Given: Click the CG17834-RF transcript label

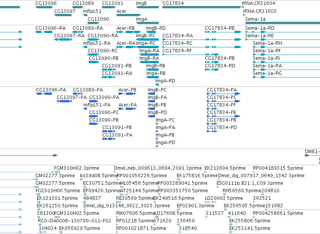Looking at the screenshot, I should pyautogui.click(x=177, y=51).
